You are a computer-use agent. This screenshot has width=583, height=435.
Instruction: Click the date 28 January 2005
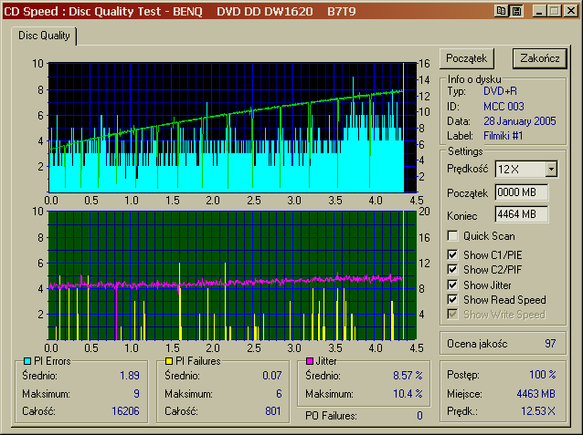coord(520,121)
